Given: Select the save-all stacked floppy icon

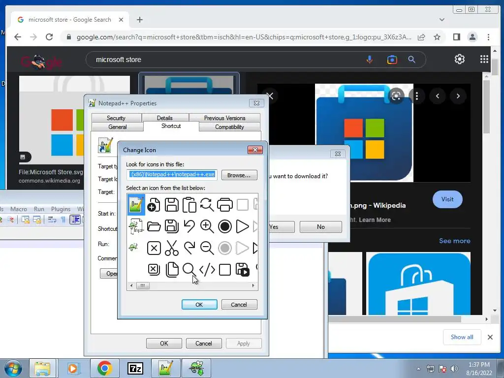Looking at the screenshot, I should (172, 226).
